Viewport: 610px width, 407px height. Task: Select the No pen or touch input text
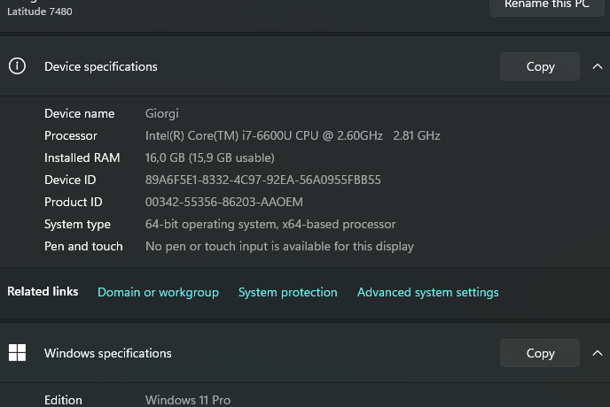tap(279, 246)
